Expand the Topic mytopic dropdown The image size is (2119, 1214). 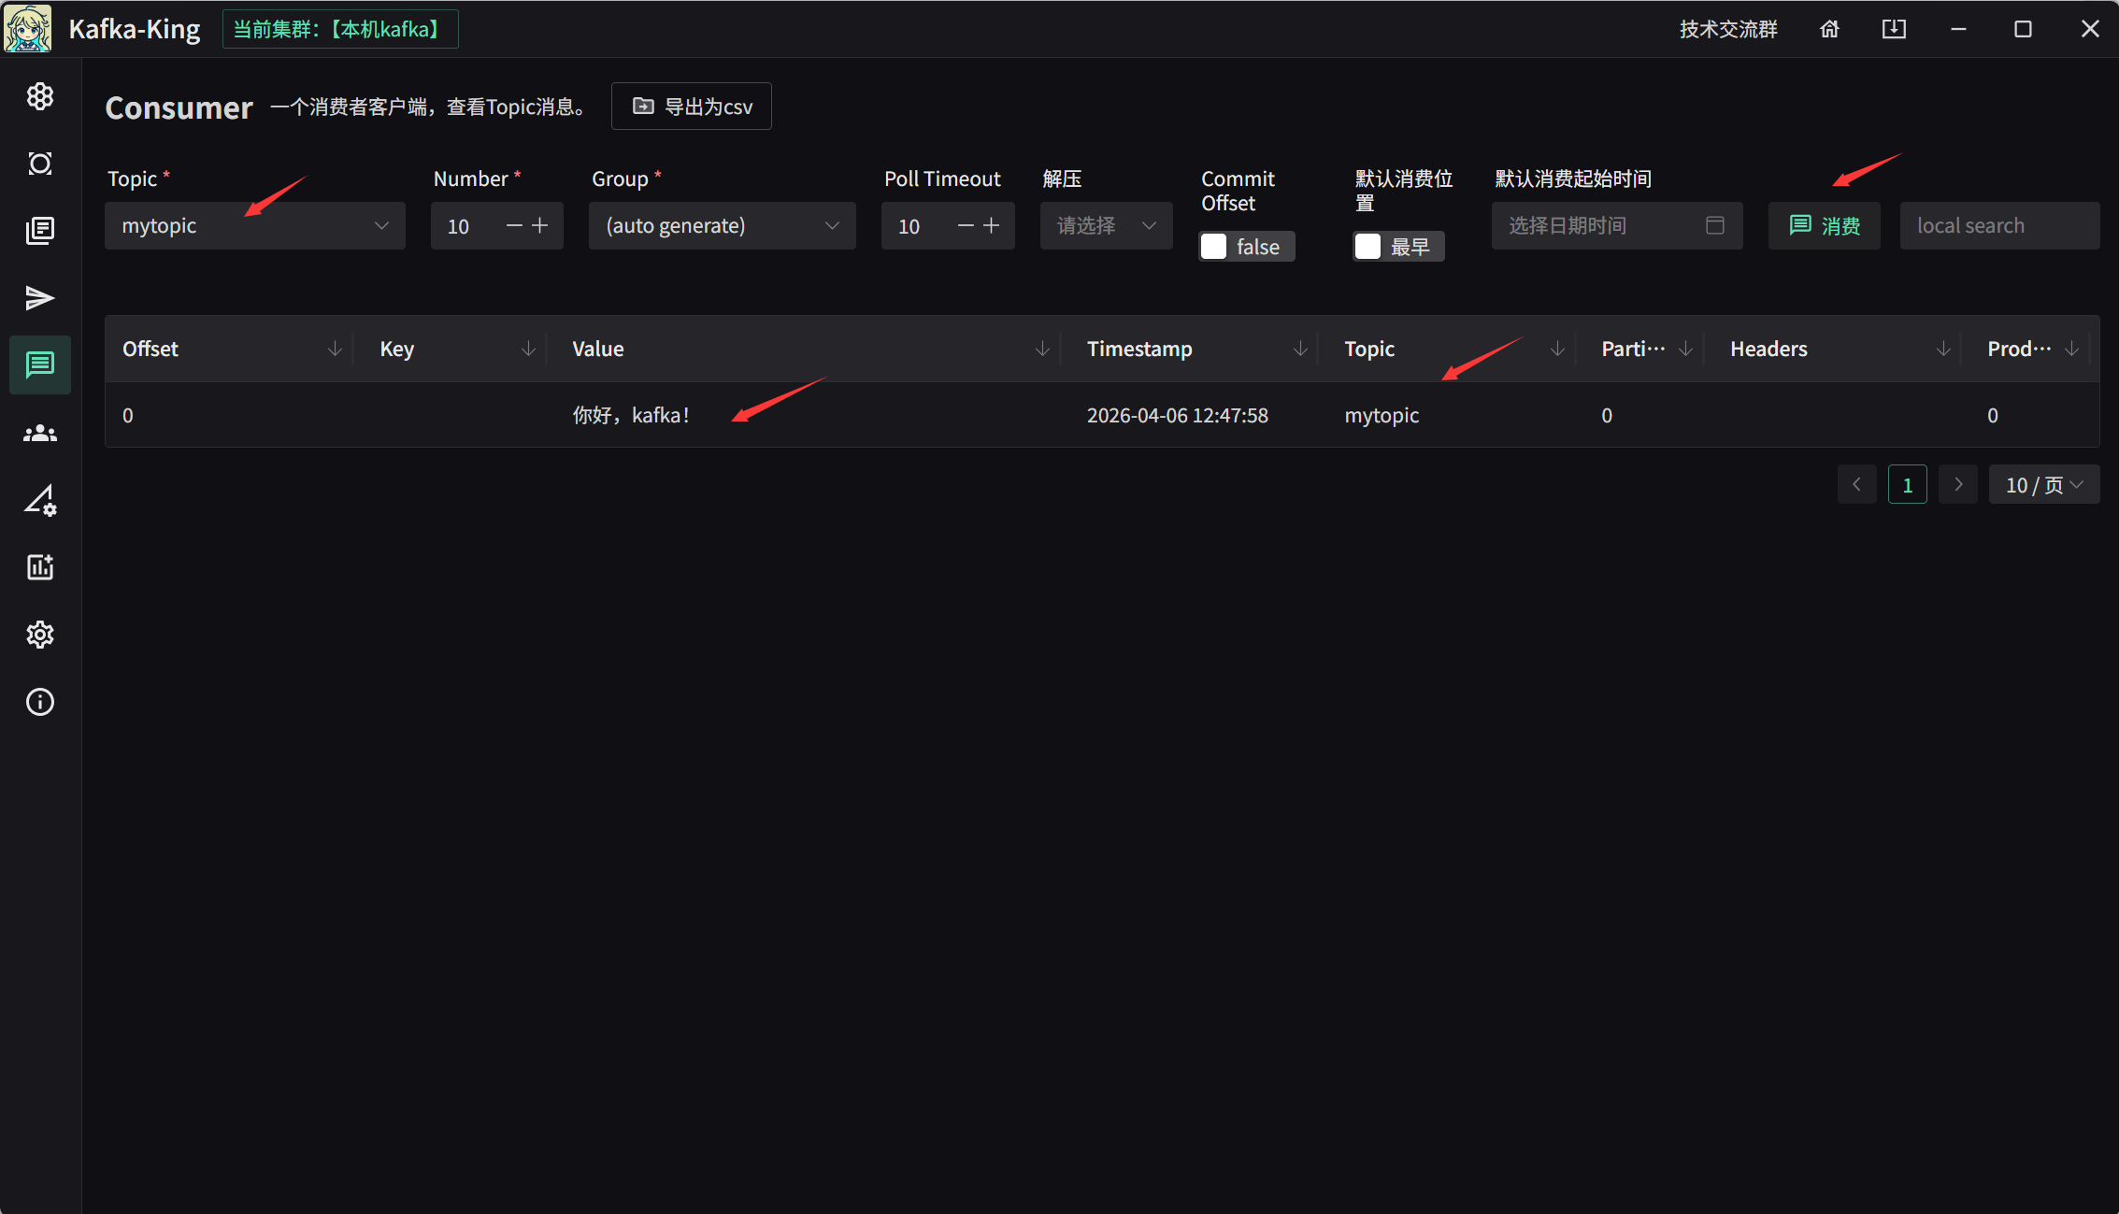click(x=254, y=226)
